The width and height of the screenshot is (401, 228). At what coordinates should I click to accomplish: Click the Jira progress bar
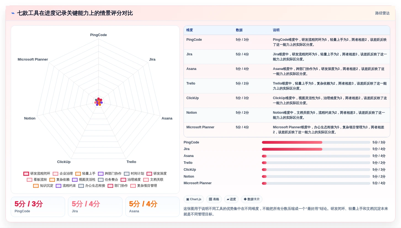316,149
